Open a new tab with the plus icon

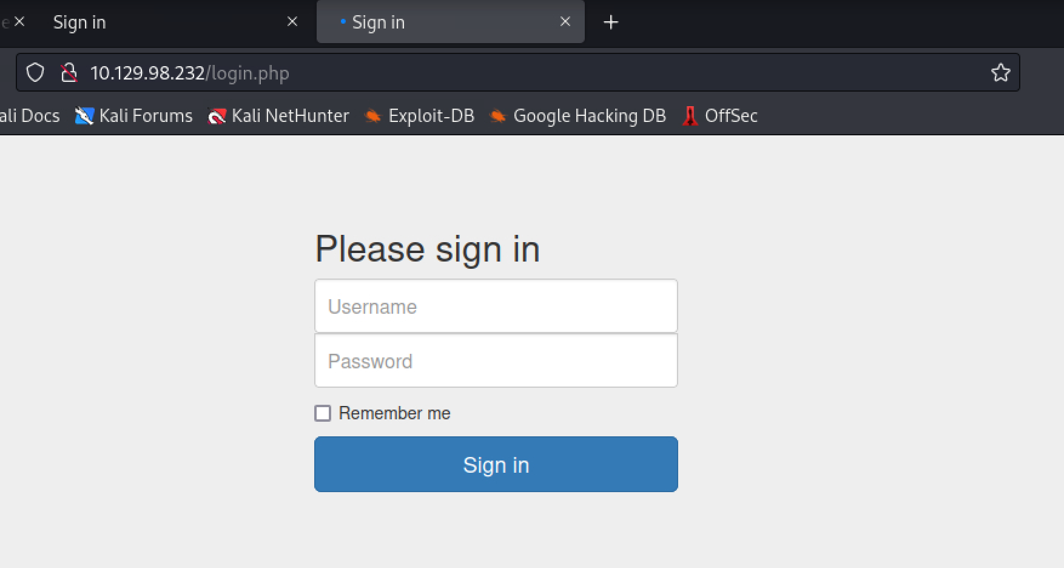[611, 22]
